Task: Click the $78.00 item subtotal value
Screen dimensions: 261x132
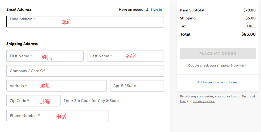Action: [249, 10]
